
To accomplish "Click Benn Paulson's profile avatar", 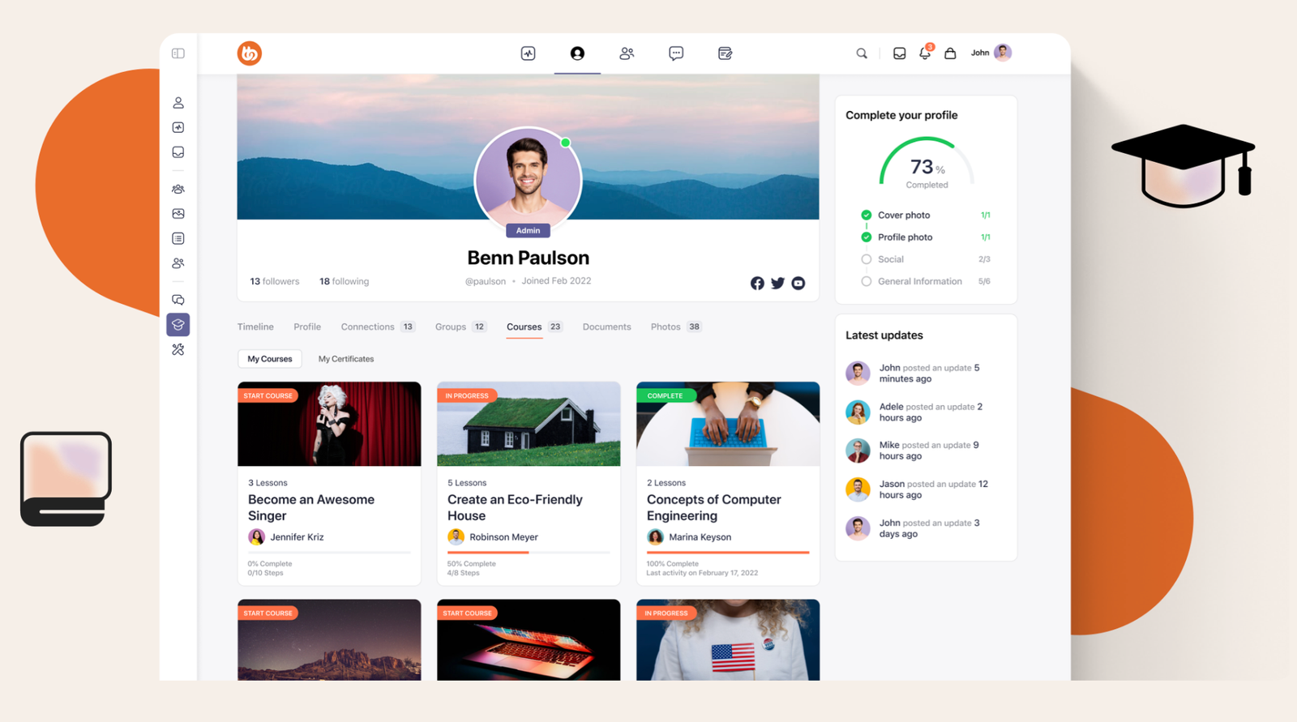I will point(528,179).
